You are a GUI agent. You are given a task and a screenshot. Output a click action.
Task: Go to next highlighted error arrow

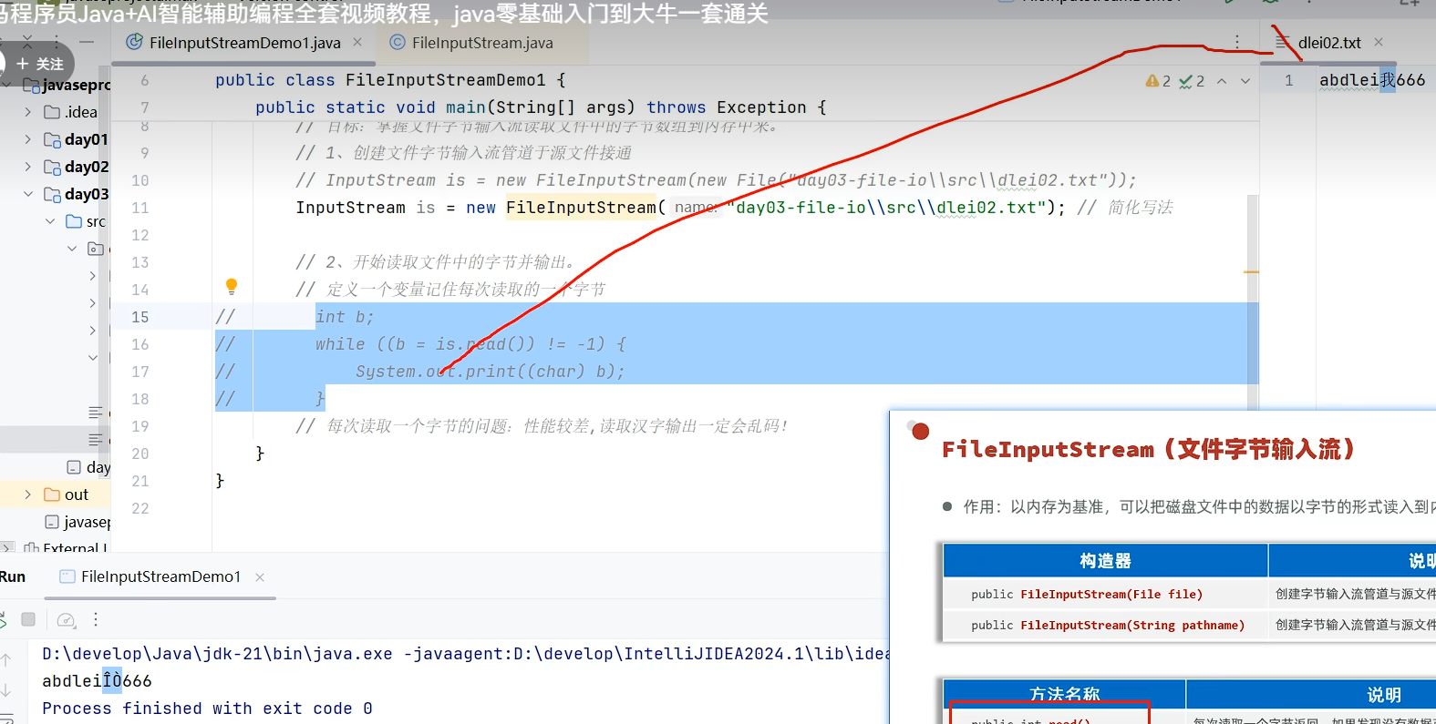coord(1245,81)
